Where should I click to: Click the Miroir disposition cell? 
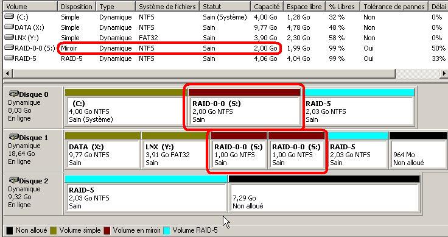pos(69,48)
